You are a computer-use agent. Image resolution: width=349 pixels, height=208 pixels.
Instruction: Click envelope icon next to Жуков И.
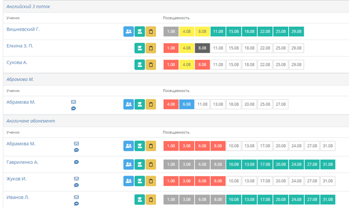76,178
